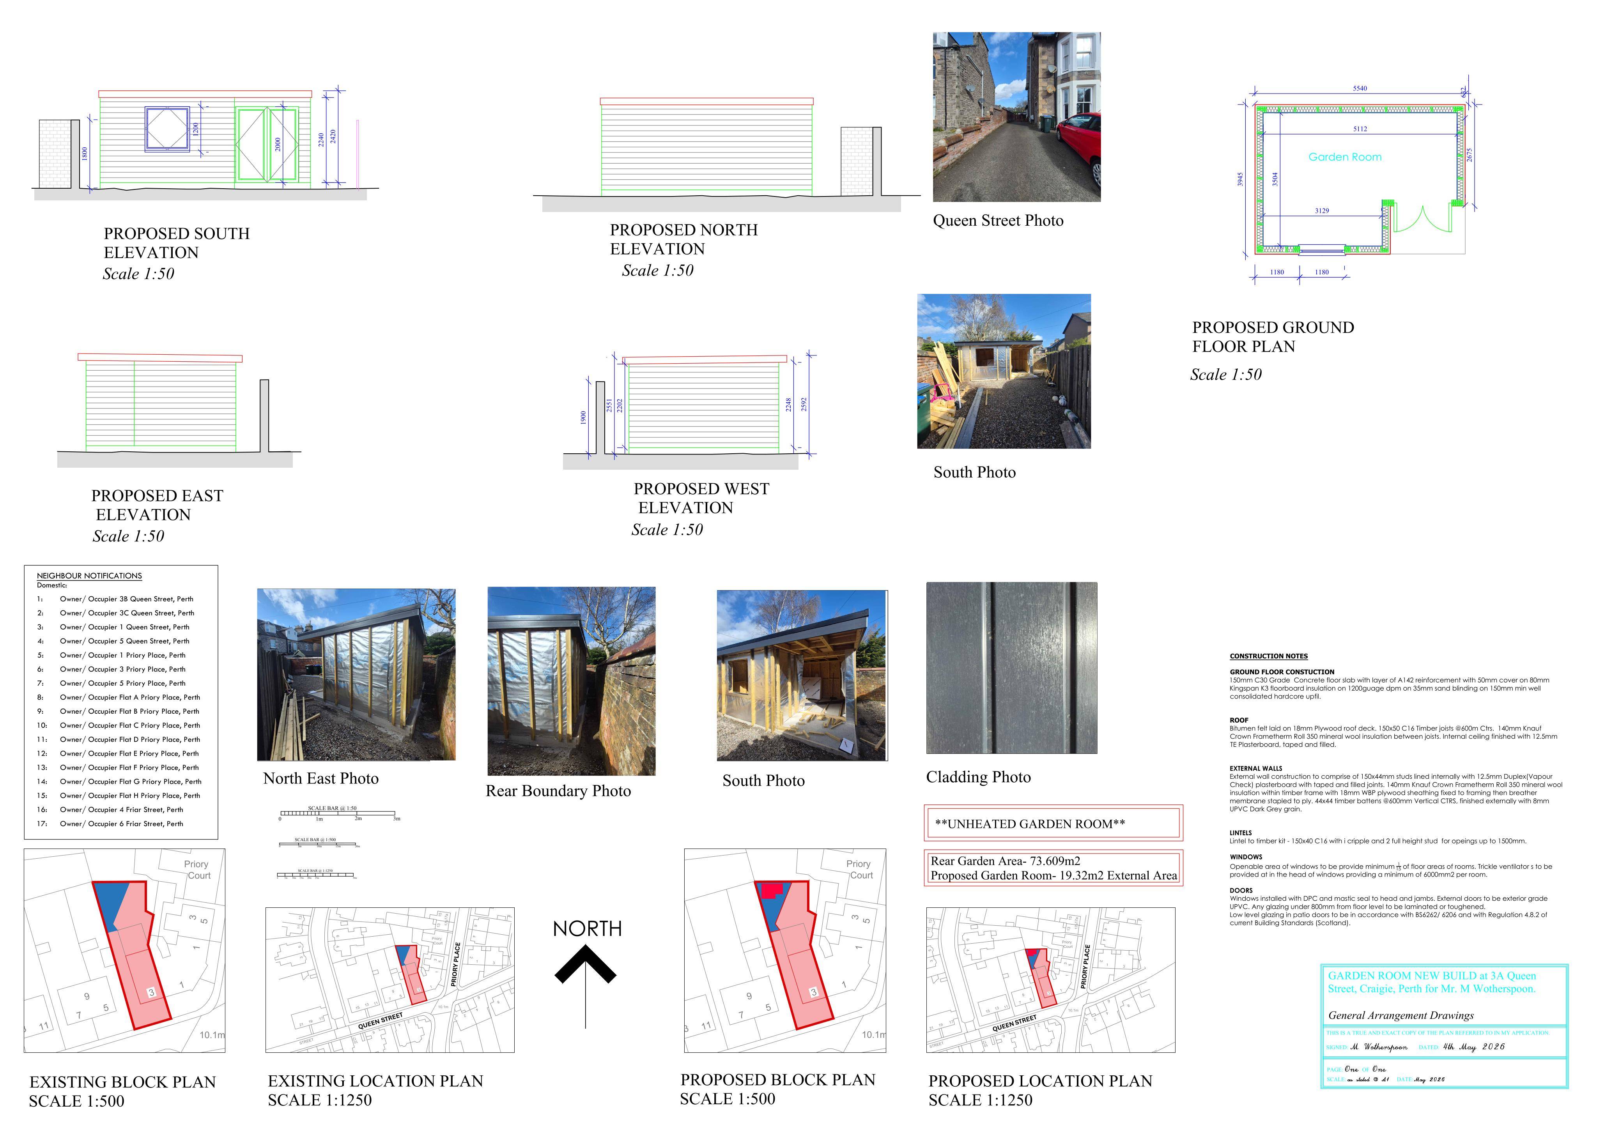Click '**UNHEATED GARDEN ROOM**' box
The image size is (1597, 1128).
pos(1053,824)
